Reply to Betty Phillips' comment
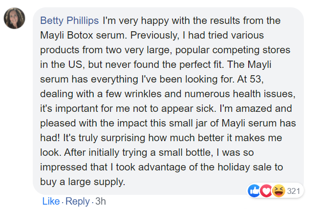Image resolution: width=321 pixels, height=210 pixels. (x=77, y=201)
